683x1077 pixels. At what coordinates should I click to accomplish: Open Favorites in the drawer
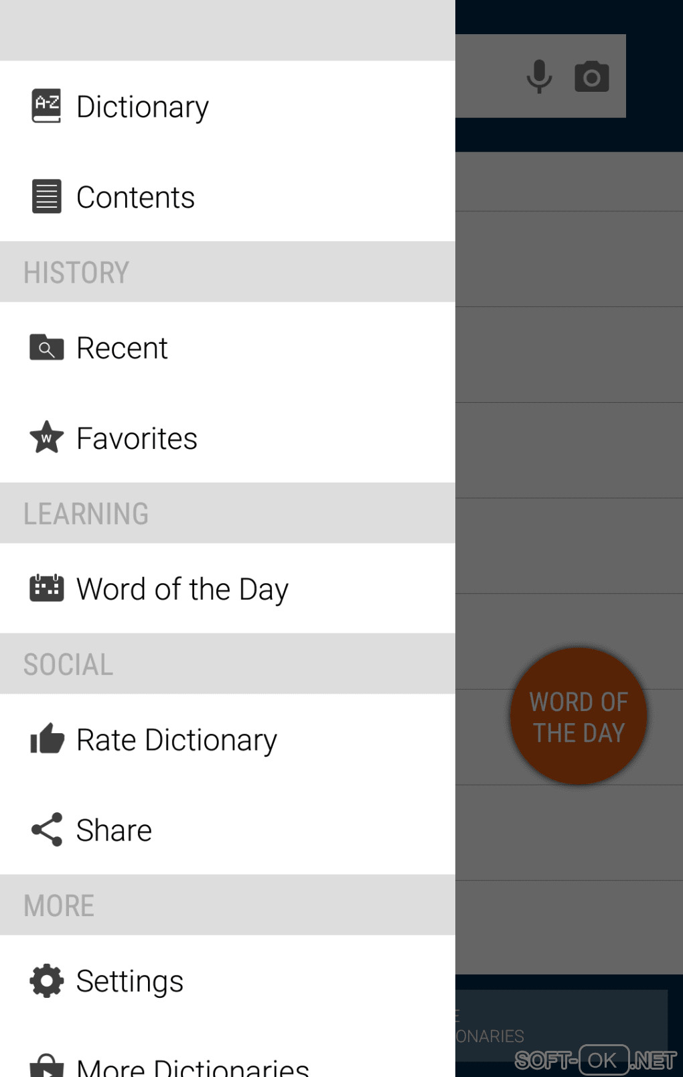click(137, 438)
